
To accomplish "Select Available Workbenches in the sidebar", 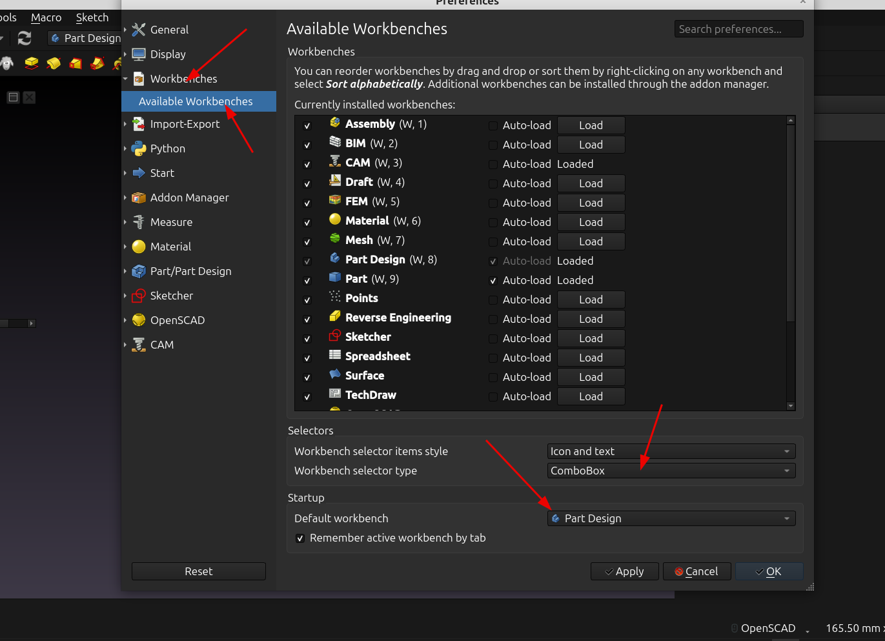I will (x=199, y=101).
